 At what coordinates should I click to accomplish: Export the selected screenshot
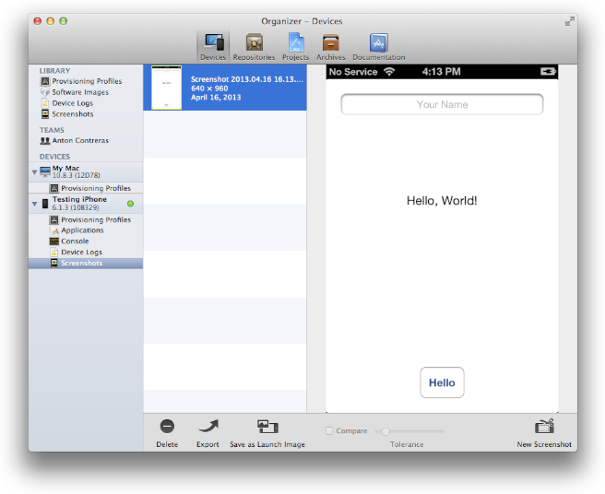[208, 427]
